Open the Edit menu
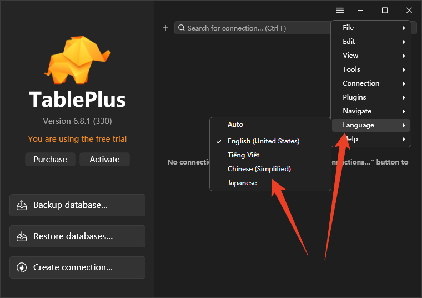 click(371, 42)
